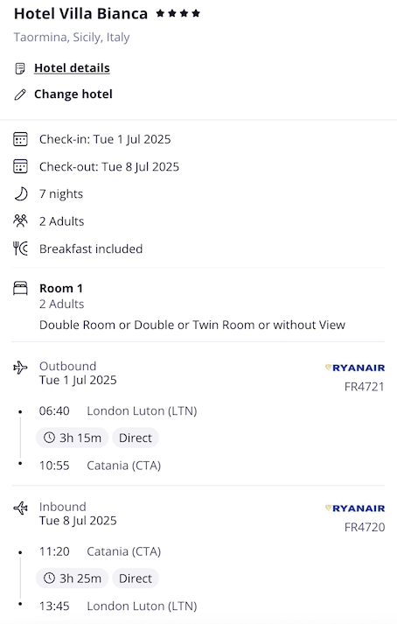This screenshot has width=397, height=624.
Task: Click the inbound airplane icon
Action: pyautogui.click(x=20, y=508)
